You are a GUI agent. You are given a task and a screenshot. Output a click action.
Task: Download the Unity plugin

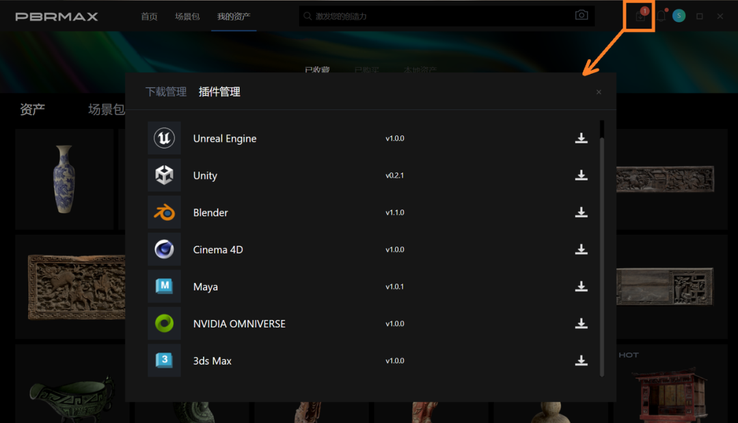click(582, 176)
